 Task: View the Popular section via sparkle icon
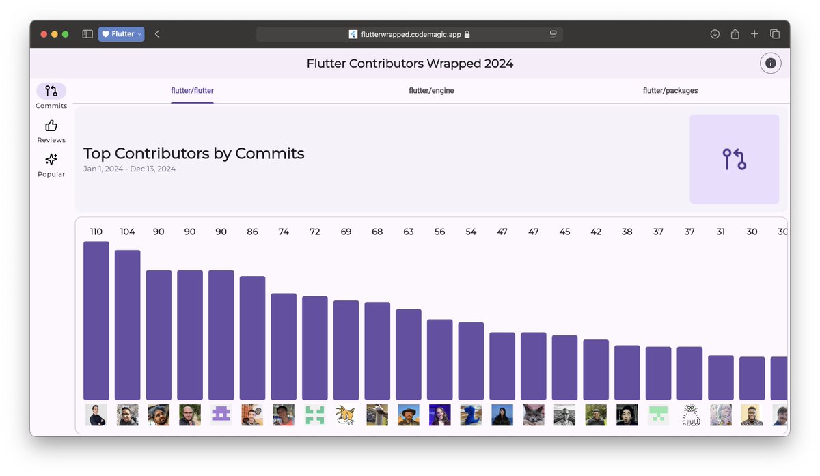[51, 160]
